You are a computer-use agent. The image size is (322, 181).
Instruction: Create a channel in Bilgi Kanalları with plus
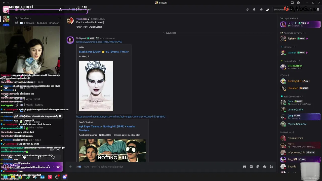pos(60,18)
